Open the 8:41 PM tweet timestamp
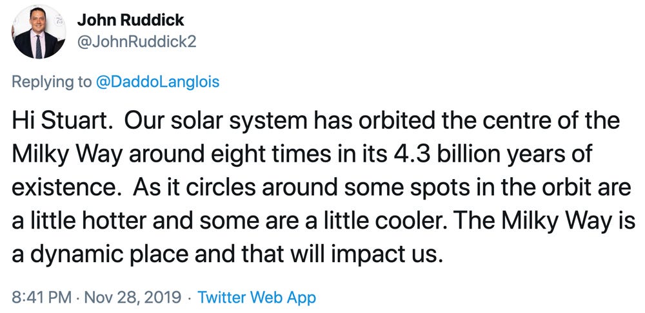The height and width of the screenshot is (313, 645). pos(41,297)
